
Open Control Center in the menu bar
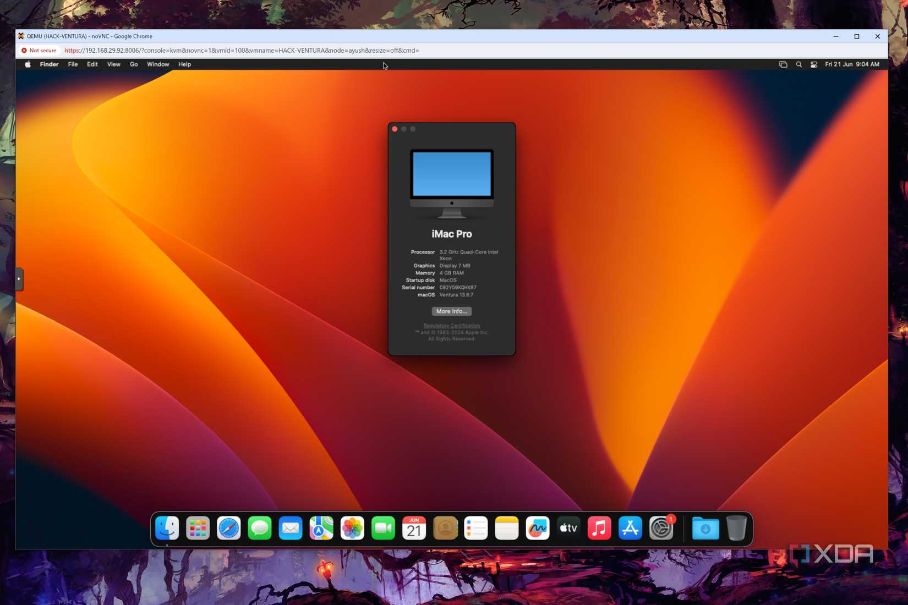pyautogui.click(x=814, y=64)
